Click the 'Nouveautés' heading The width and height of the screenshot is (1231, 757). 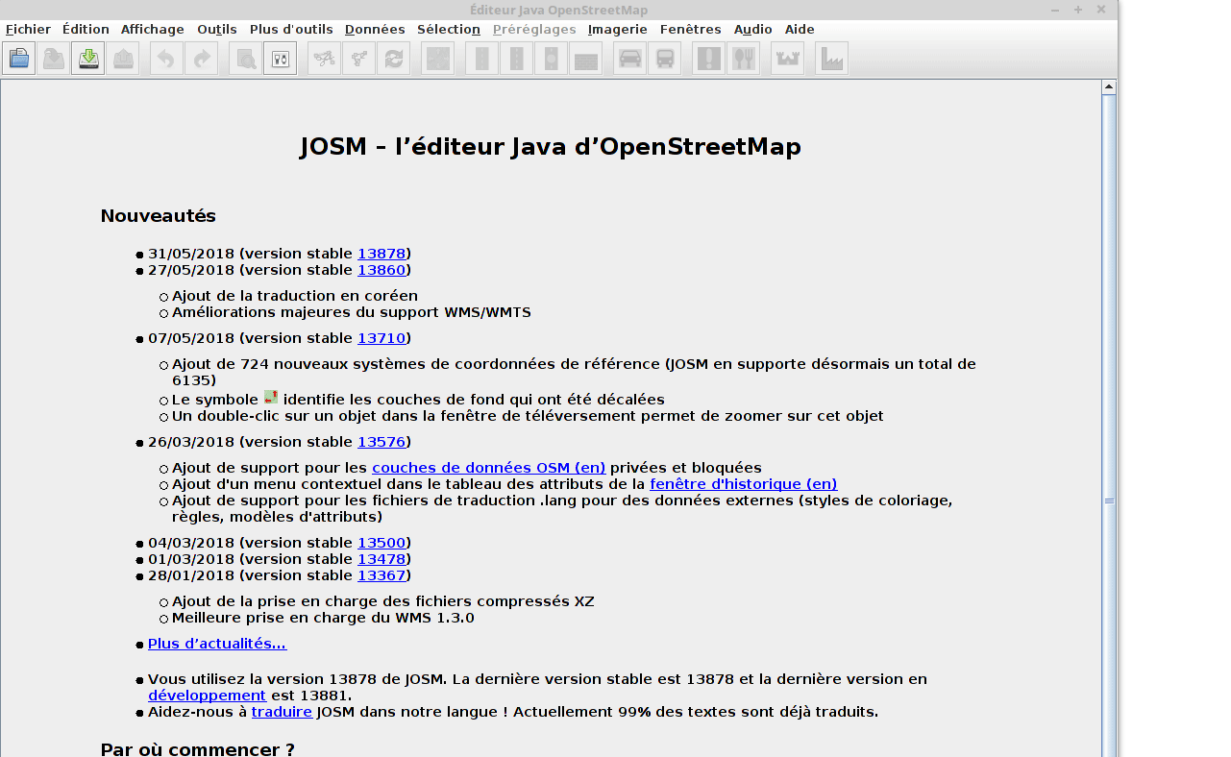(x=159, y=216)
